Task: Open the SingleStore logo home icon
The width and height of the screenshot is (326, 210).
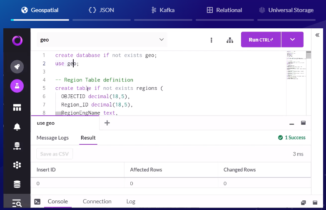Action: point(17,40)
